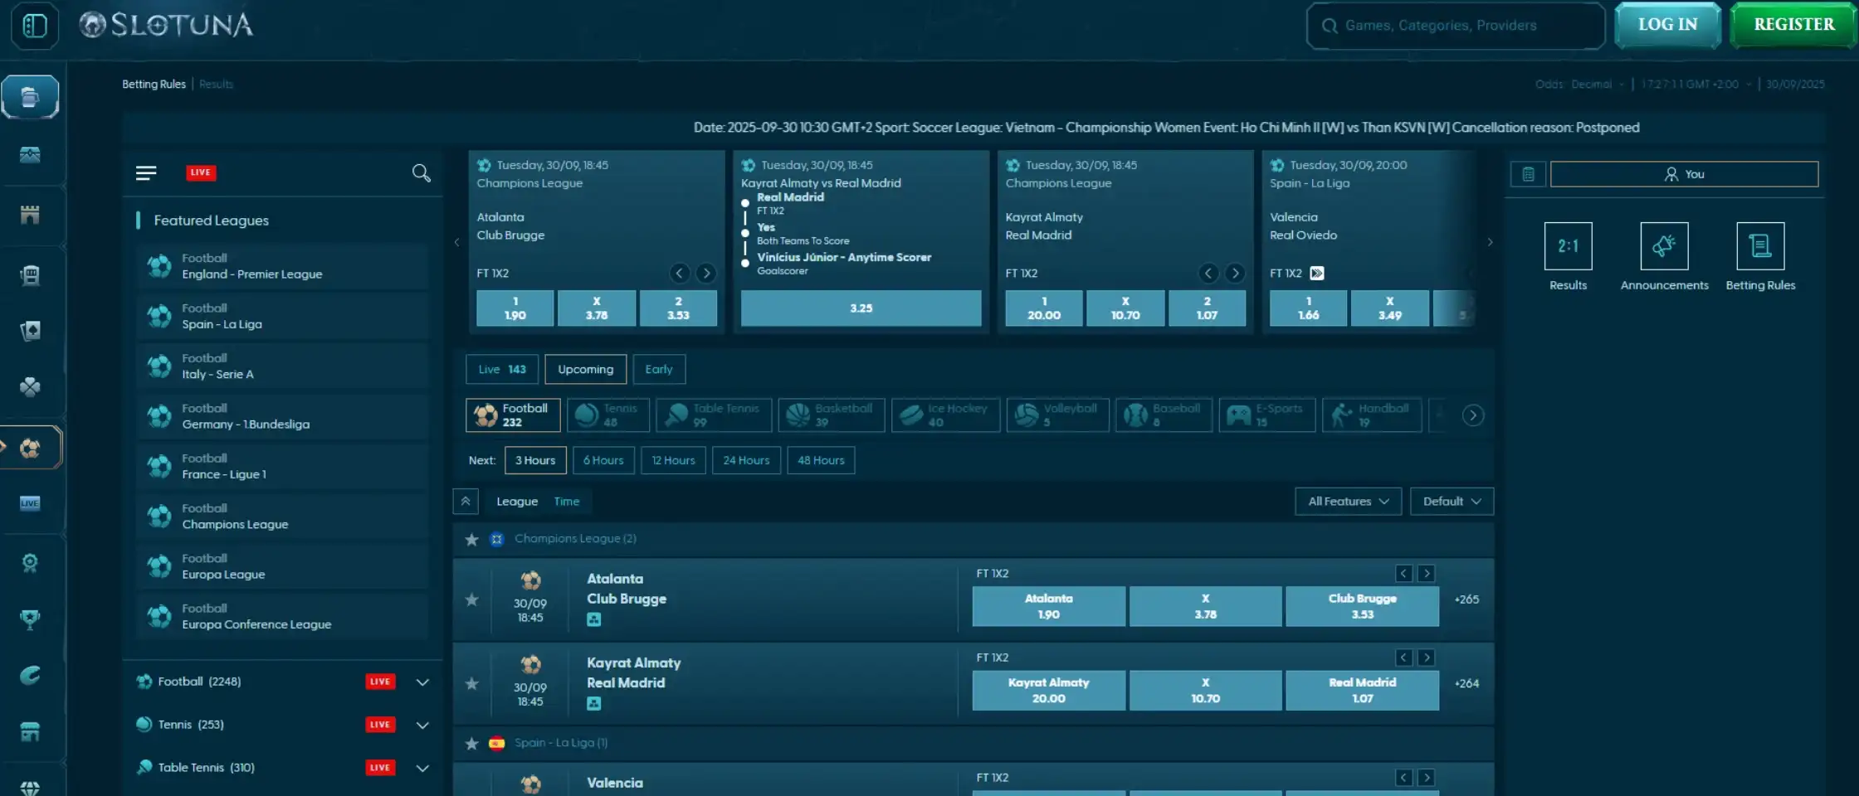
Task: Star the Kayrat Almaty vs Real Madrid match
Action: [471, 683]
